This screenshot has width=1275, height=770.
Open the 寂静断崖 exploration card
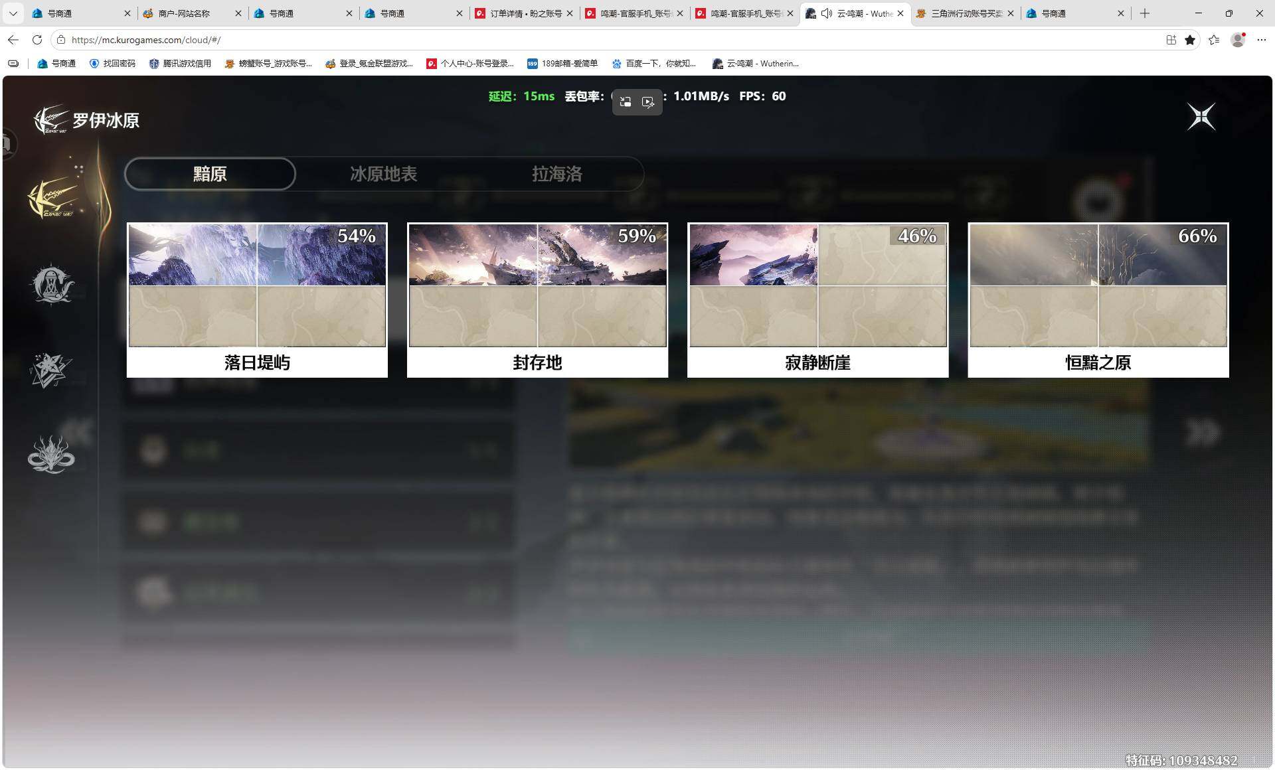pyautogui.click(x=817, y=300)
